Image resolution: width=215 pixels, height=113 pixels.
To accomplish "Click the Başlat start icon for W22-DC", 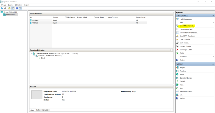I will click(x=177, y=74).
